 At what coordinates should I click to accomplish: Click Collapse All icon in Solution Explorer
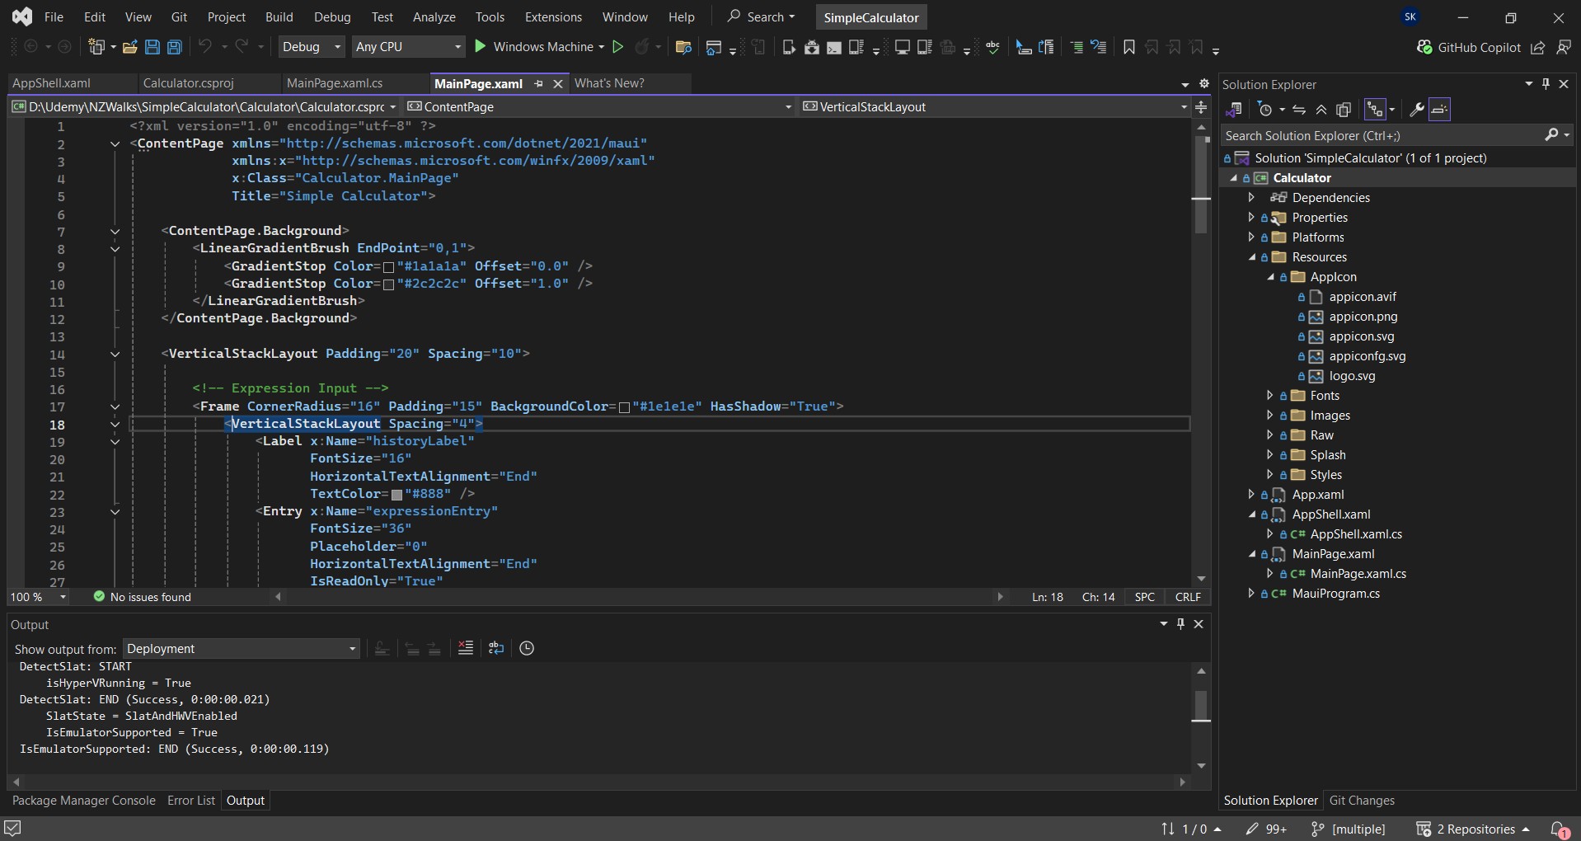1321,110
